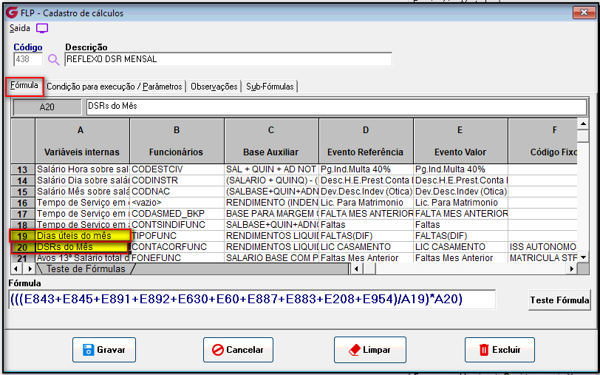Click cell CODNAC
Image resolution: width=600 pixels, height=375 pixels.
pyautogui.click(x=177, y=192)
